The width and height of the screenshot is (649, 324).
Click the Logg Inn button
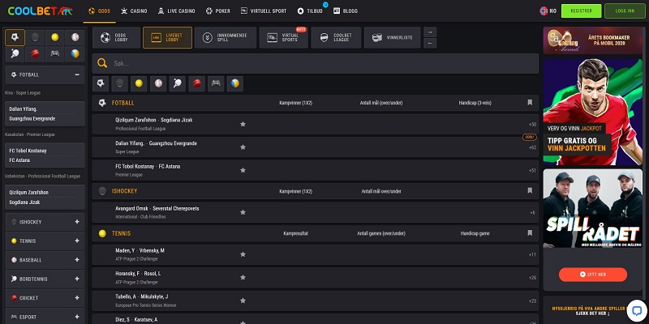625,11
